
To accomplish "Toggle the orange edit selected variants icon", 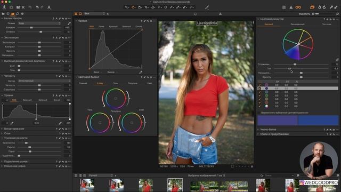I will (x=312, y=7).
